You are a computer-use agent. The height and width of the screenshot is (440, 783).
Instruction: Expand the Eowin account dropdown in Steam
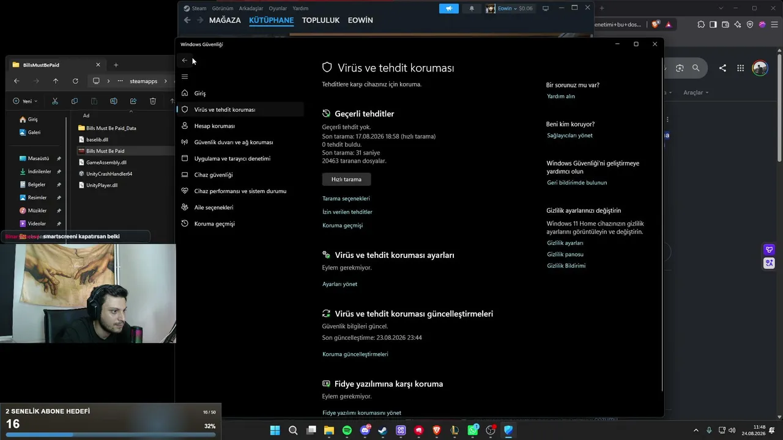click(510, 9)
